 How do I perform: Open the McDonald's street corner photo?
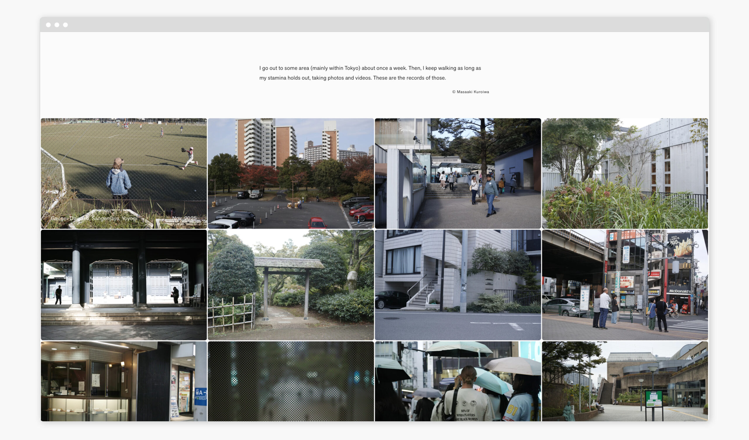[625, 285]
